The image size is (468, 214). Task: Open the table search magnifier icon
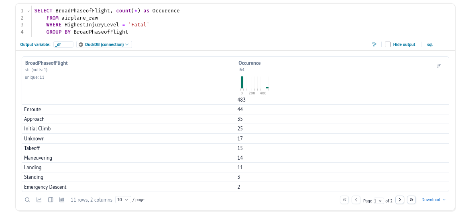click(27, 200)
